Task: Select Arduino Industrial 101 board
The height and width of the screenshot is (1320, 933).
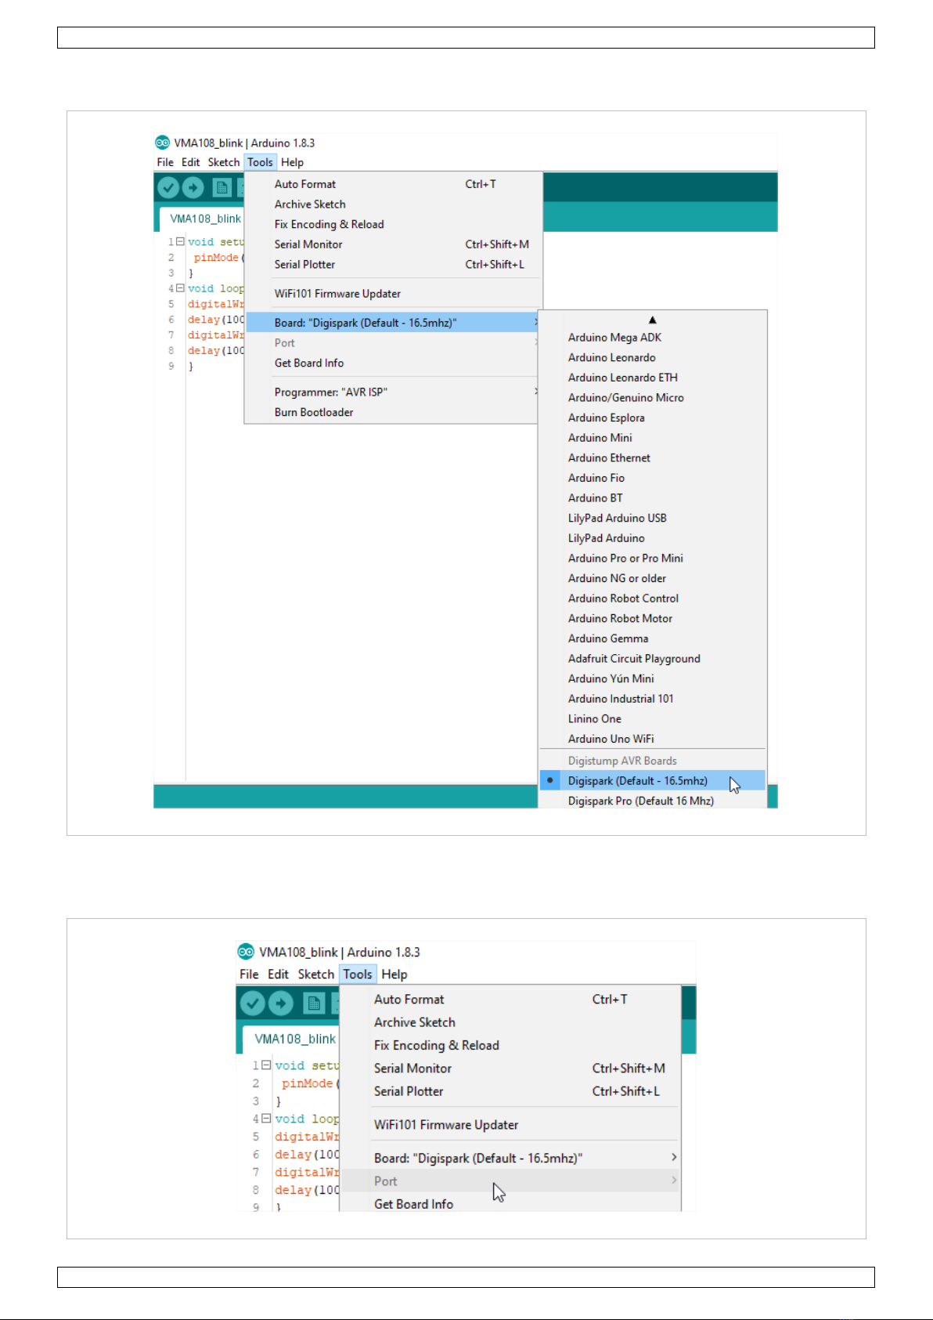Action: click(x=652, y=699)
